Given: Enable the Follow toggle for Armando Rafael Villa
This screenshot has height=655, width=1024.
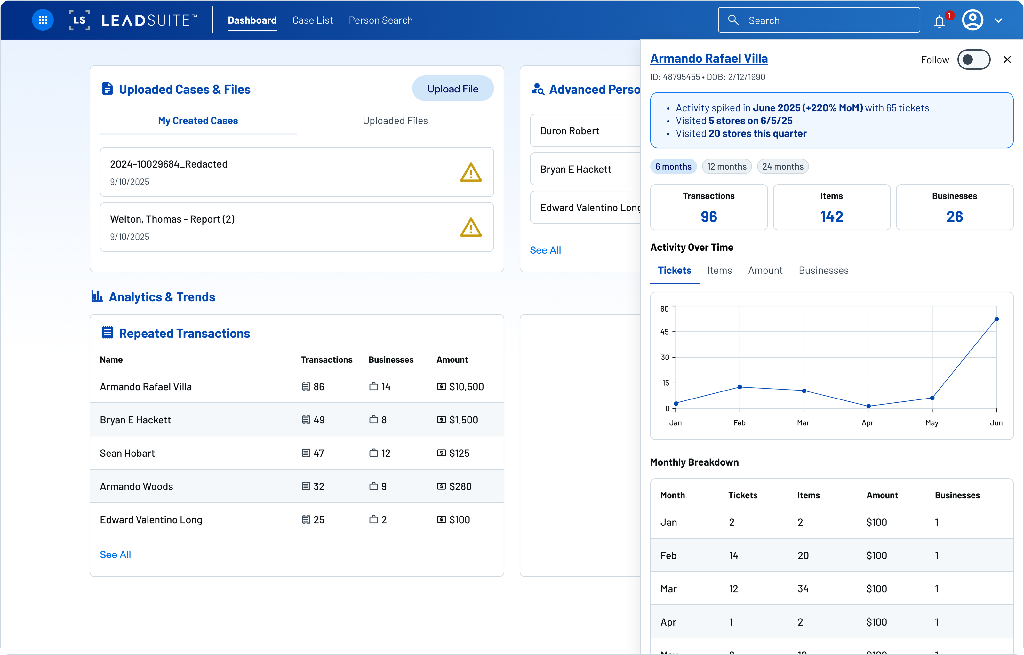Looking at the screenshot, I should point(974,59).
